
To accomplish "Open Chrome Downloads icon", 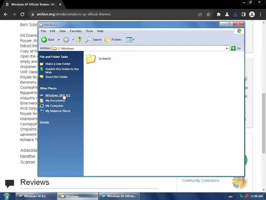I will pyautogui.click(x=235, y=15).
